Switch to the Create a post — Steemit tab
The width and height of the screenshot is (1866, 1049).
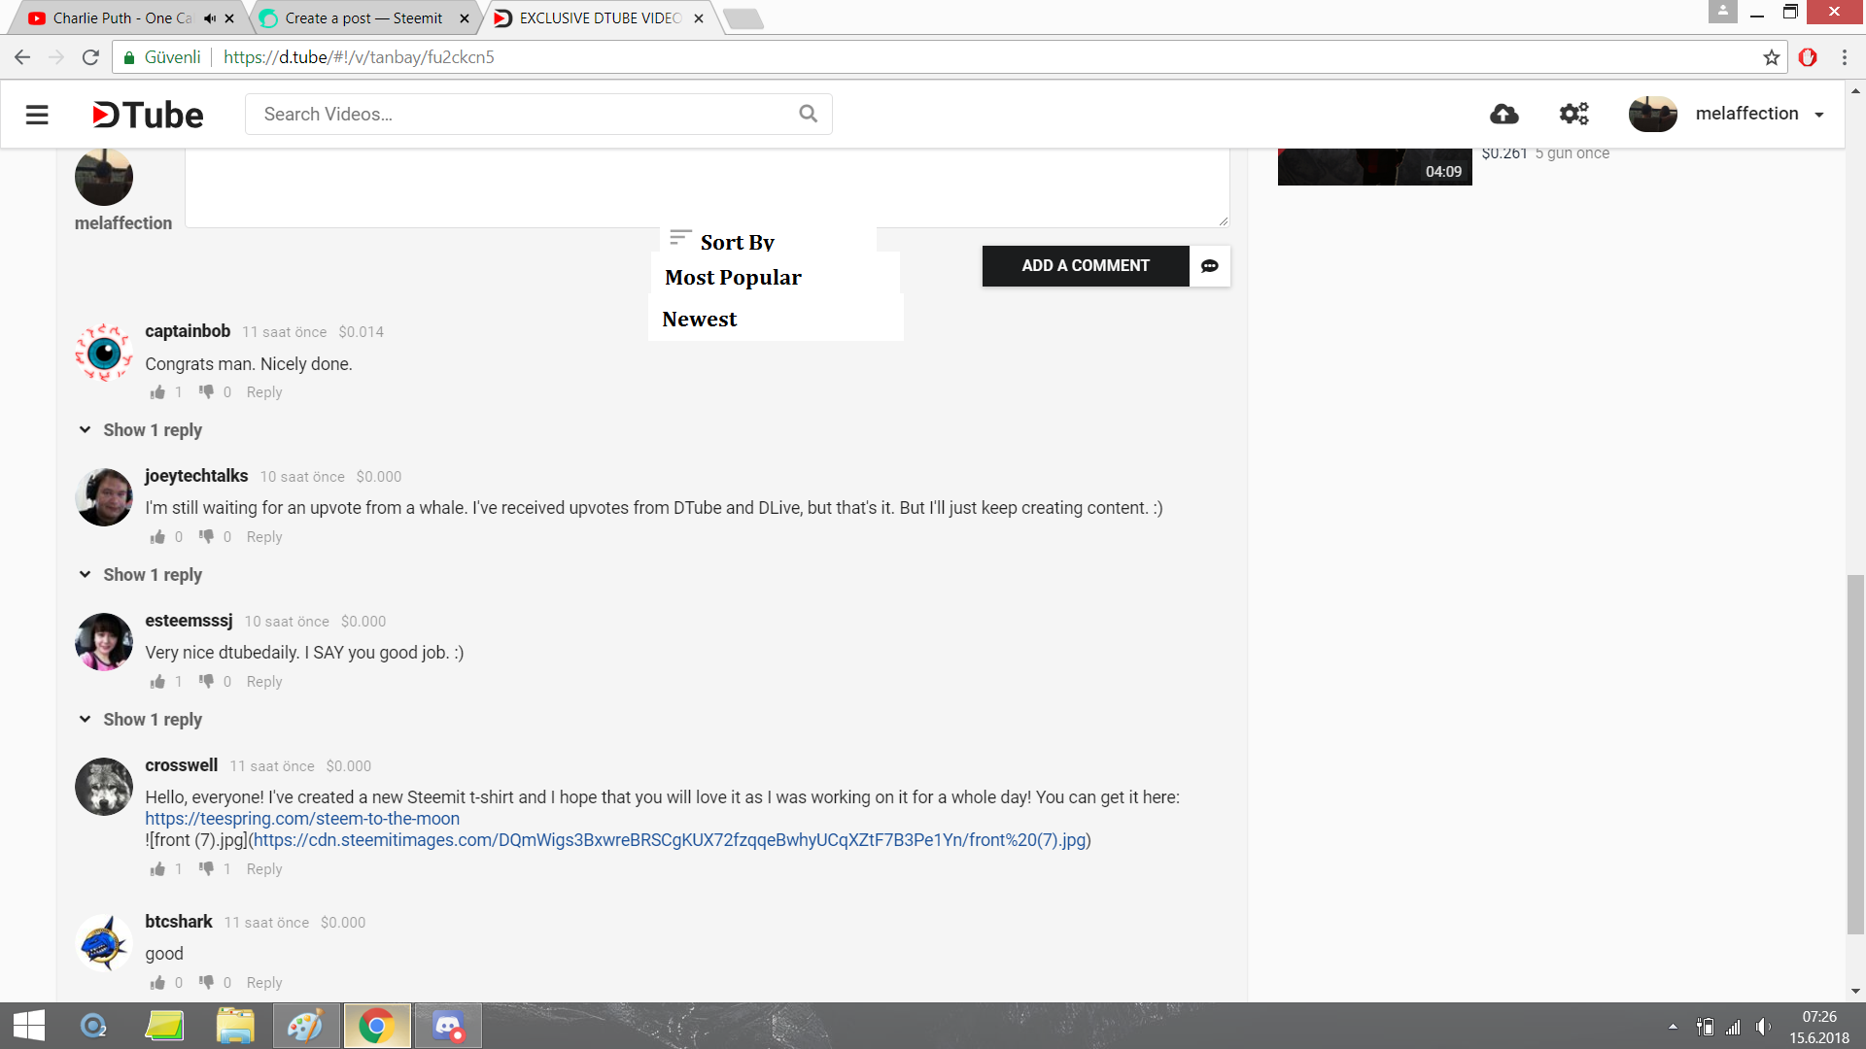coord(363,18)
